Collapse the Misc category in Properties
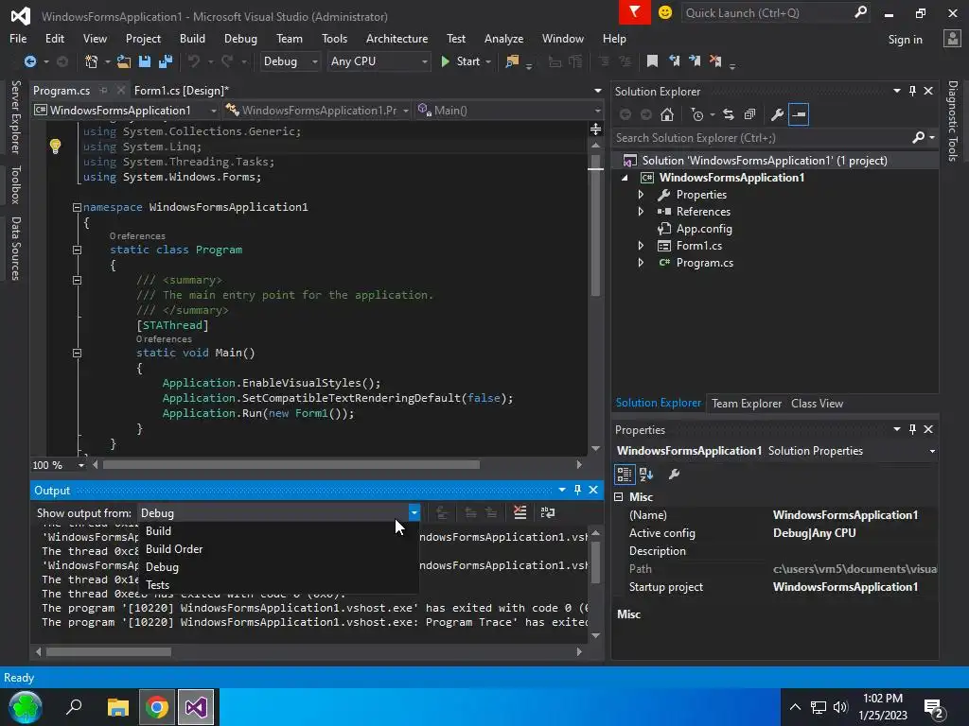The height and width of the screenshot is (726, 969). (619, 497)
